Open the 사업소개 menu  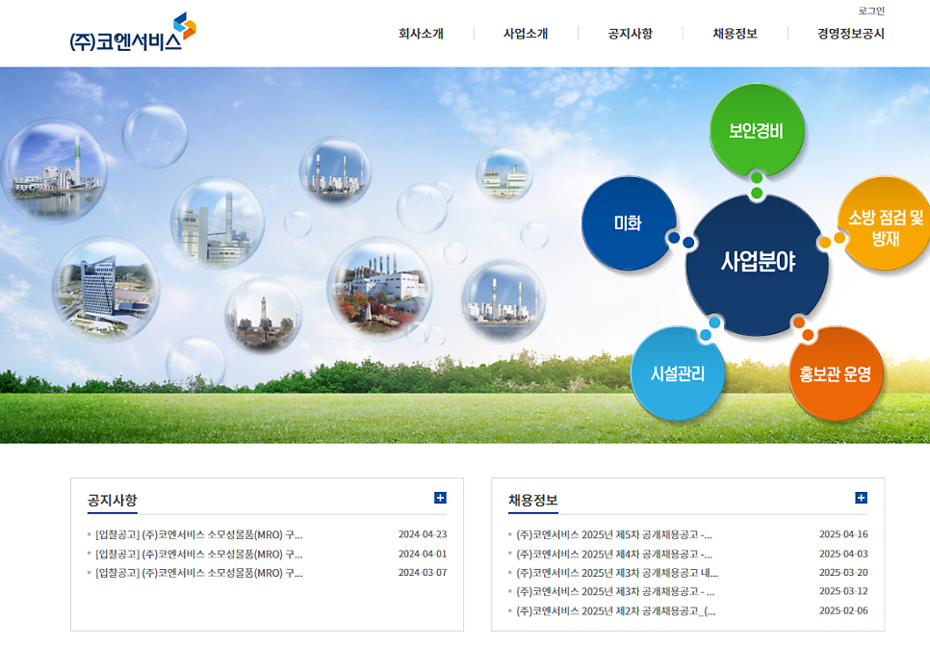(526, 34)
